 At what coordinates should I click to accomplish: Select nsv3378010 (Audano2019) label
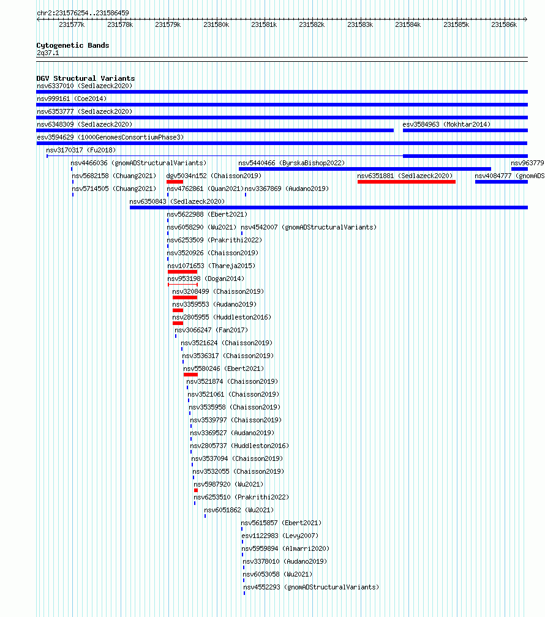coord(285,561)
